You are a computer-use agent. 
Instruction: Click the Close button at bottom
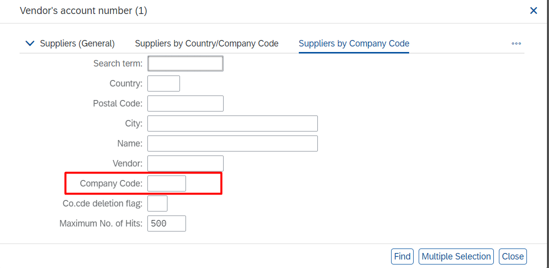pos(513,256)
